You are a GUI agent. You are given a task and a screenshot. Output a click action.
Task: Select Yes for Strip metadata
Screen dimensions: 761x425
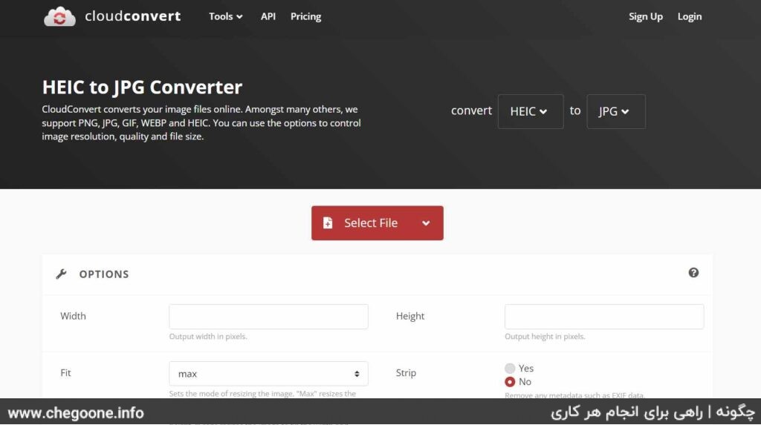(x=510, y=369)
